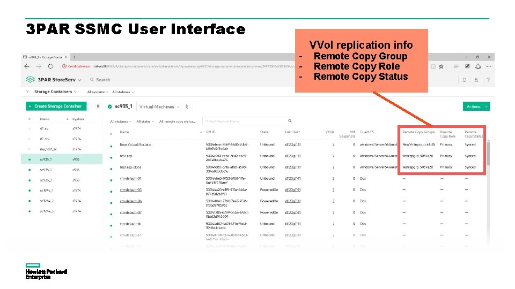
Task: Open the vm-default-07 link
Action: click(130, 212)
